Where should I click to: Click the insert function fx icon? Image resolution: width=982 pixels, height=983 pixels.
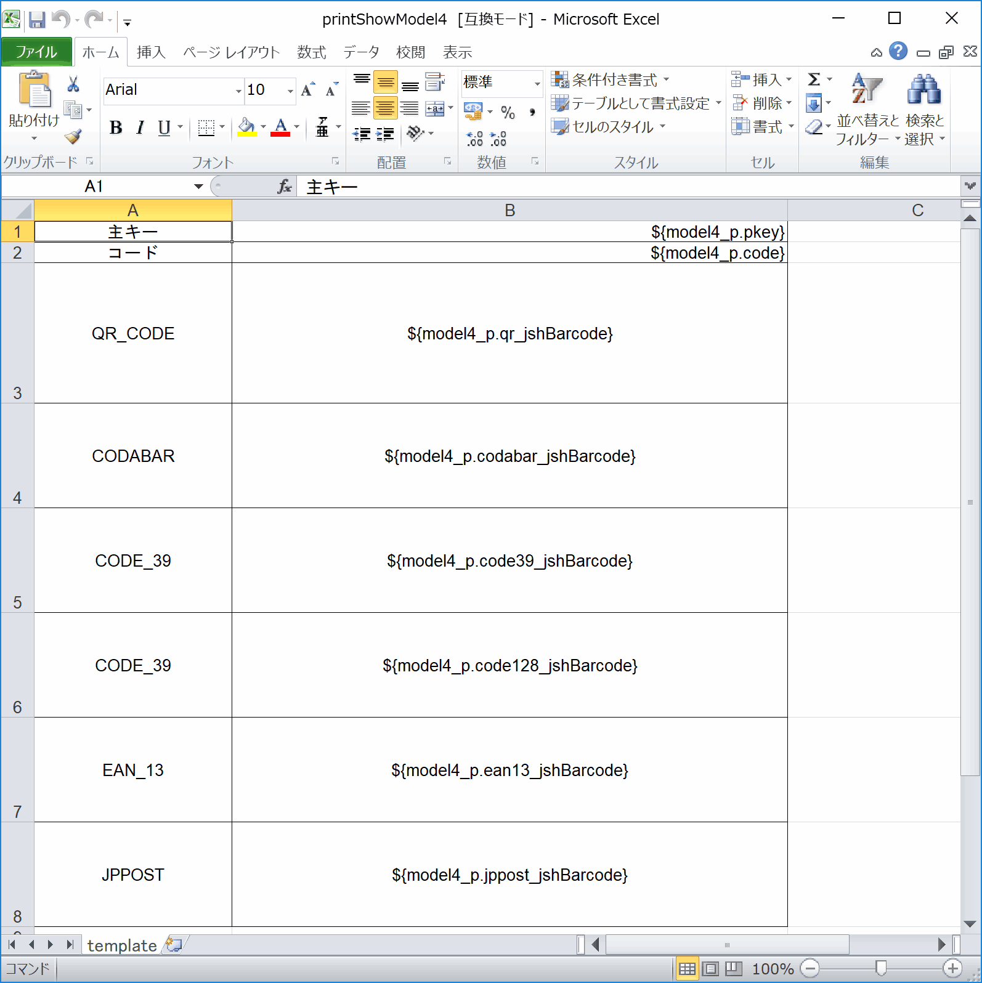point(285,187)
